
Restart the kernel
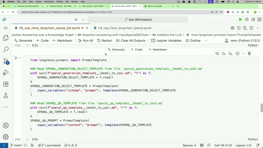(x=105, y=41)
